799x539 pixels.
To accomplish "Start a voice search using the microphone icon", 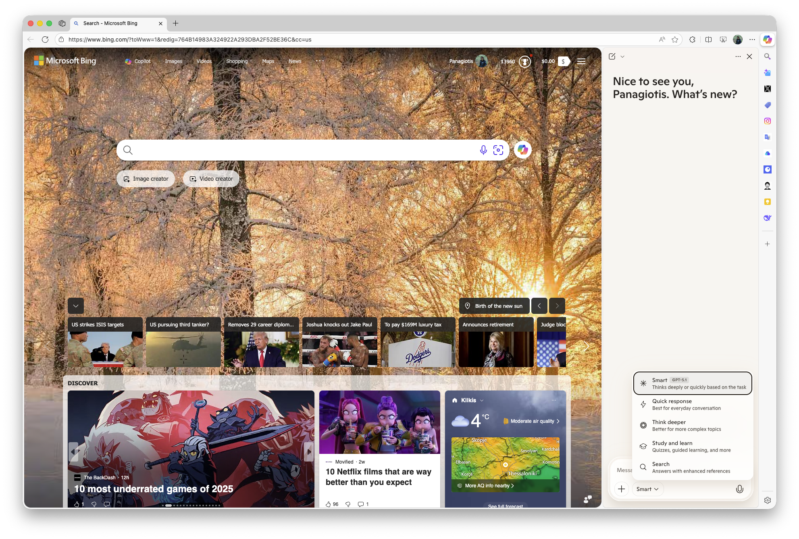I will tap(483, 150).
